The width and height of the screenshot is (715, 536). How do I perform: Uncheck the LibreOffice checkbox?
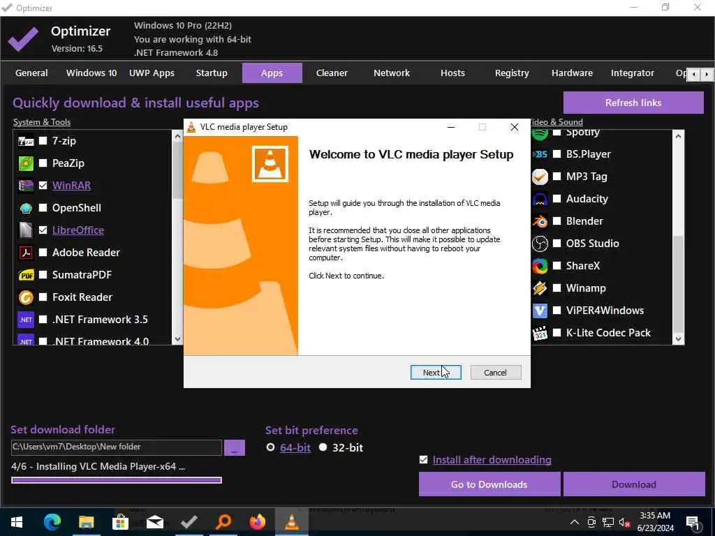(43, 230)
